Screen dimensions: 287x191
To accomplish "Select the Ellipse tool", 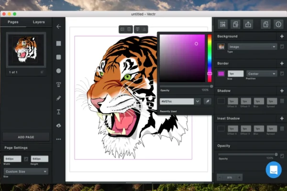I will 58,71.
